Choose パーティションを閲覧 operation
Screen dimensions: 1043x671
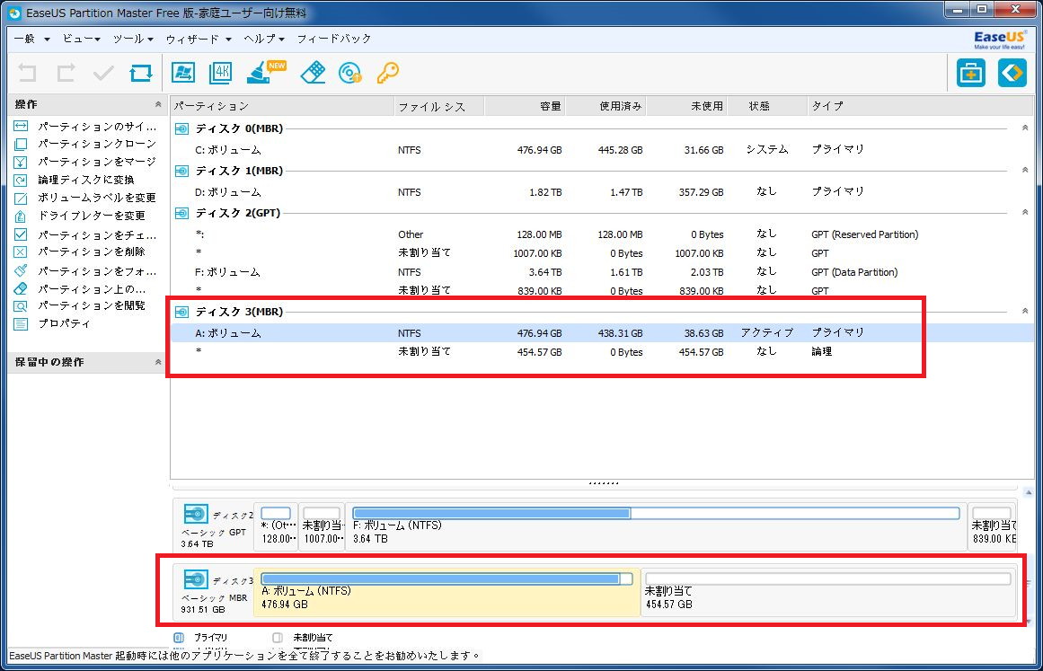(91, 306)
